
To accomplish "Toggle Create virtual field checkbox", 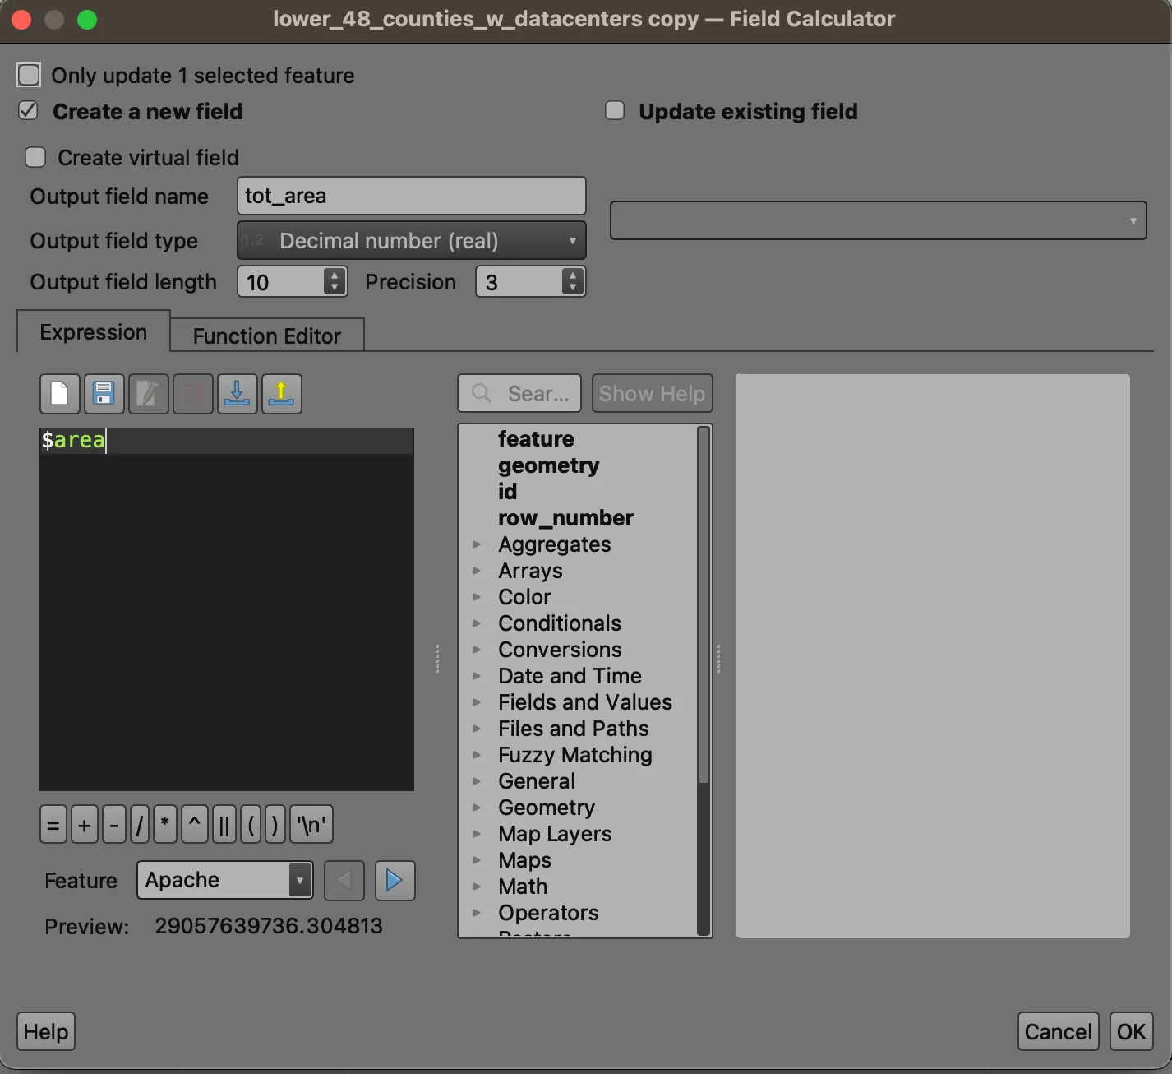I will (x=35, y=157).
